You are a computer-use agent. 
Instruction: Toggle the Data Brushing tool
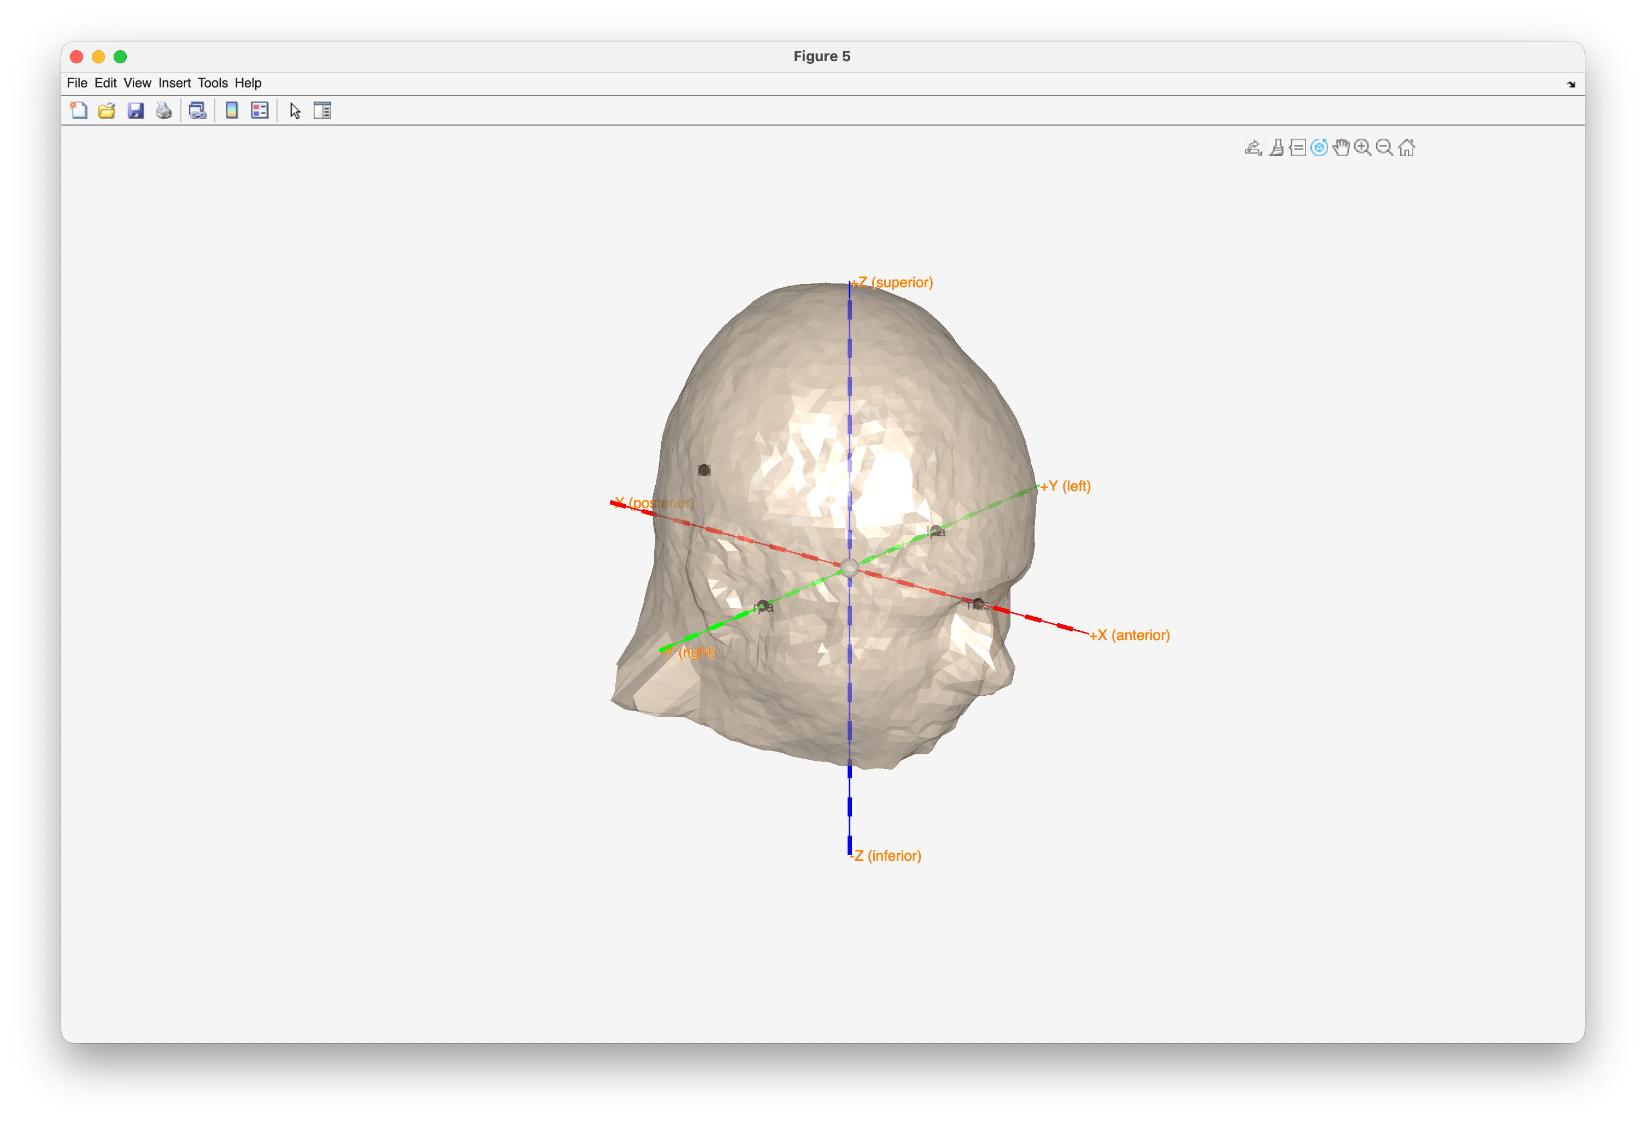[1276, 147]
